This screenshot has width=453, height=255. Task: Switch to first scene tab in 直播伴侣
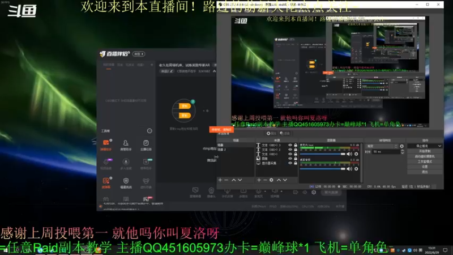pyautogui.click(x=109, y=65)
